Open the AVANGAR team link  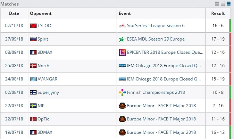pyautogui.click(x=48, y=79)
